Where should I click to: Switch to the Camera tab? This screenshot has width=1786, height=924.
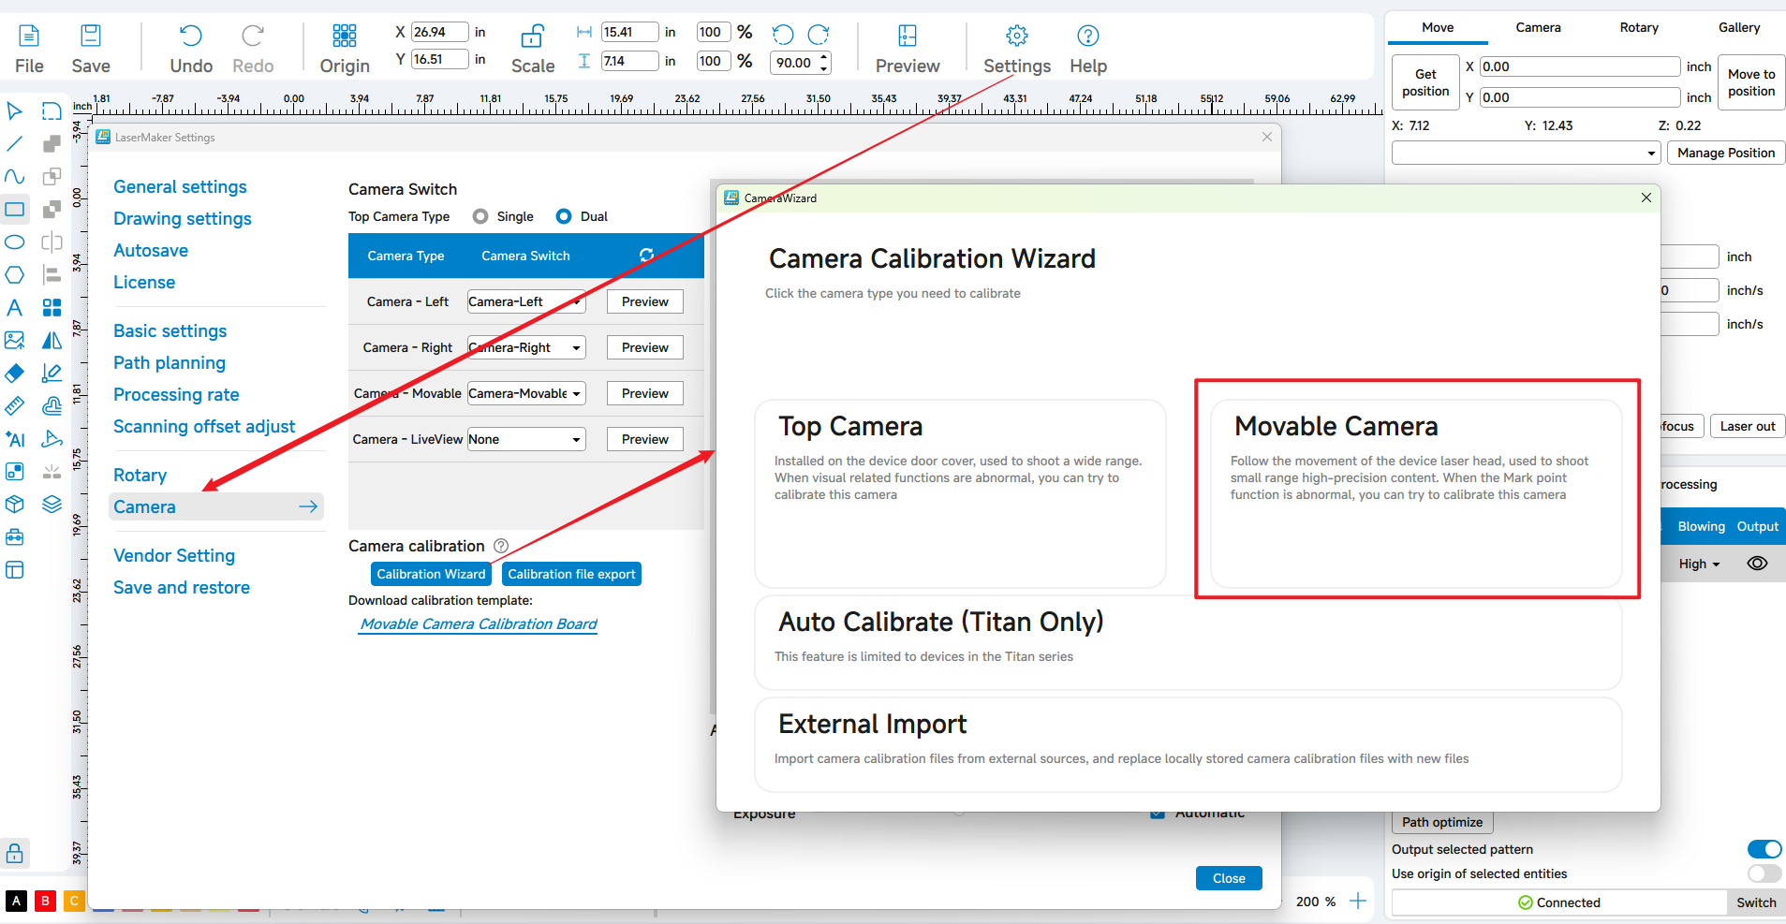pyautogui.click(x=1538, y=27)
